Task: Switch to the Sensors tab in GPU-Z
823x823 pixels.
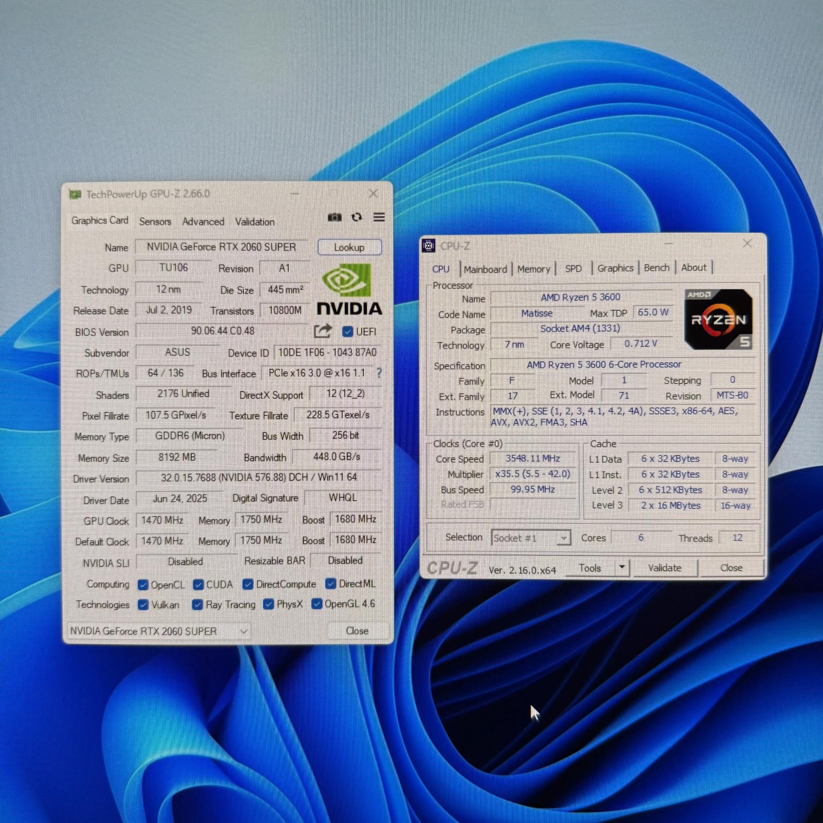Action: tap(155, 221)
